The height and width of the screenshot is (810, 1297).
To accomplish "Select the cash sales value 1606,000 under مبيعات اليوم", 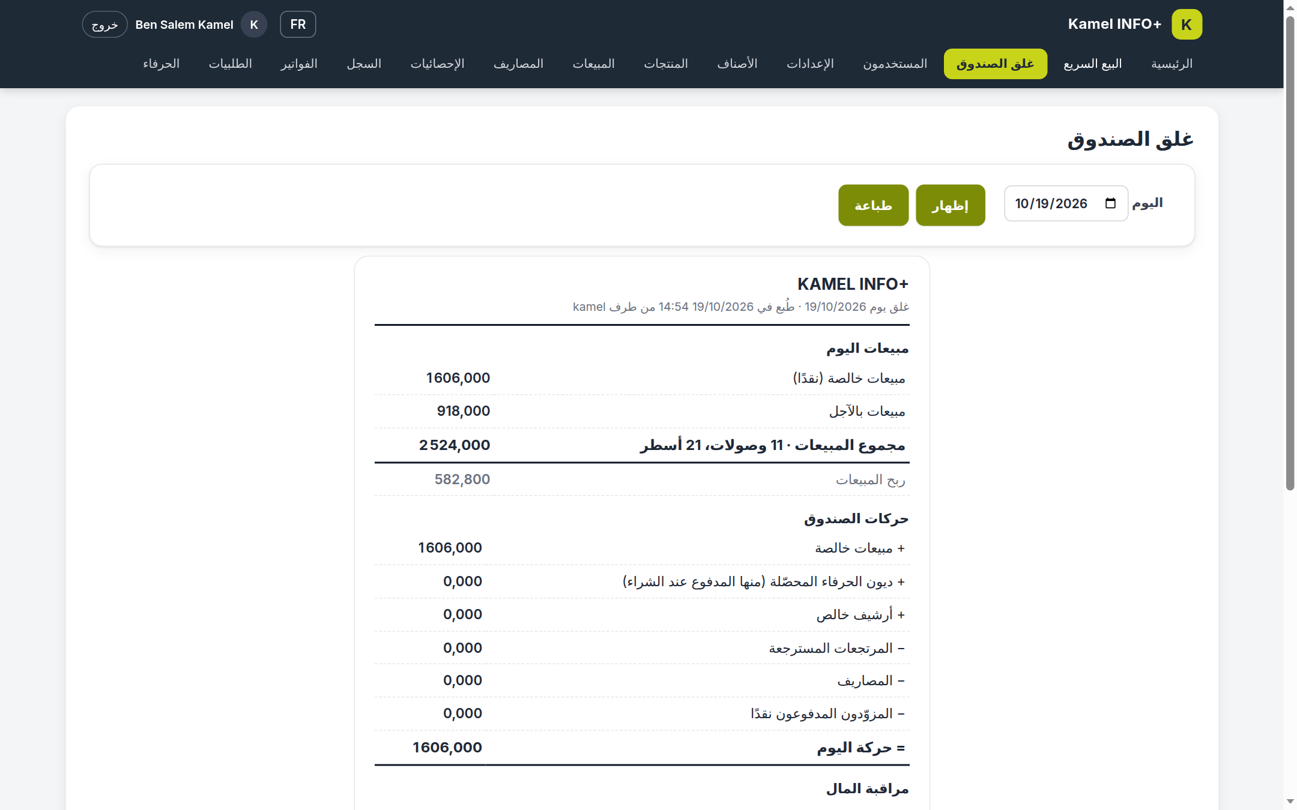I will pos(458,378).
